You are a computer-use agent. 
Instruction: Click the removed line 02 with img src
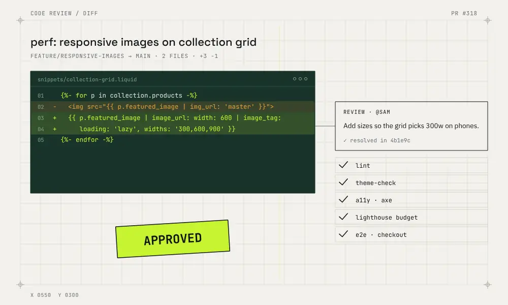pos(172,107)
